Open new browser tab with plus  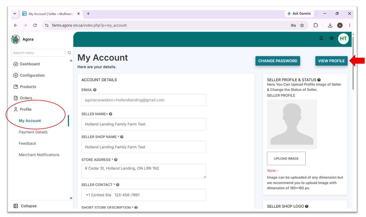(88, 14)
